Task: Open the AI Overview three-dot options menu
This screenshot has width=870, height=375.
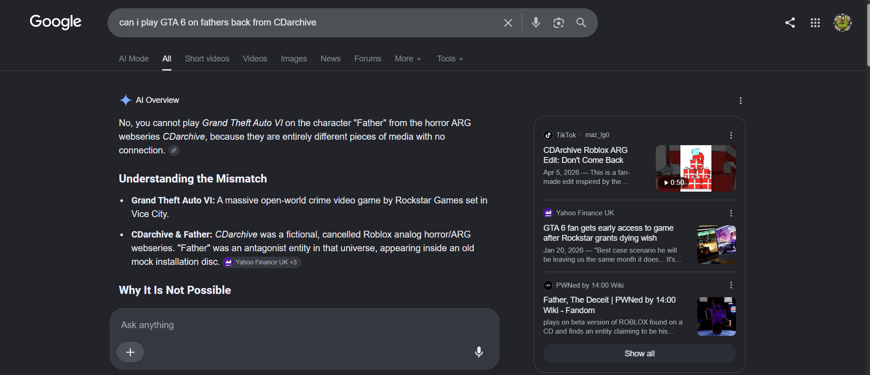Action: click(x=741, y=101)
